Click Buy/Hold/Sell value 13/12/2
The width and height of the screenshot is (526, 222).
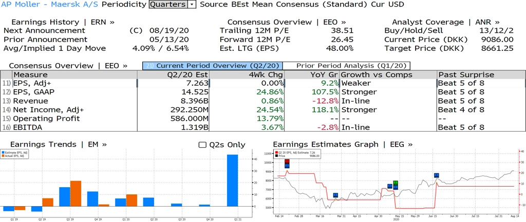coord(497,31)
